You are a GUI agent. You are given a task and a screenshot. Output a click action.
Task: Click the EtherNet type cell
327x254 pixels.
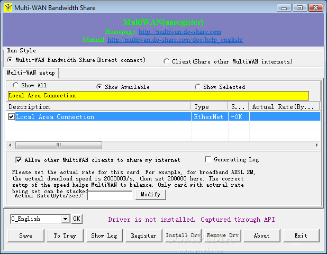[x=208, y=117]
